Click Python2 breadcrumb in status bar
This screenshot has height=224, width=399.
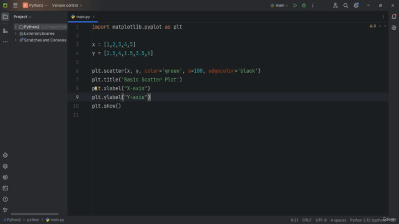[12, 220]
